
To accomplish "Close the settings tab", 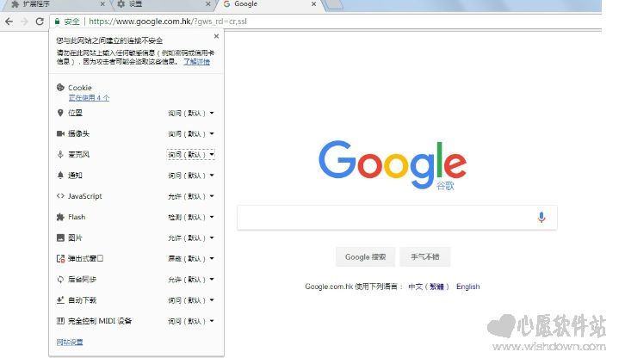I will (x=208, y=4).
